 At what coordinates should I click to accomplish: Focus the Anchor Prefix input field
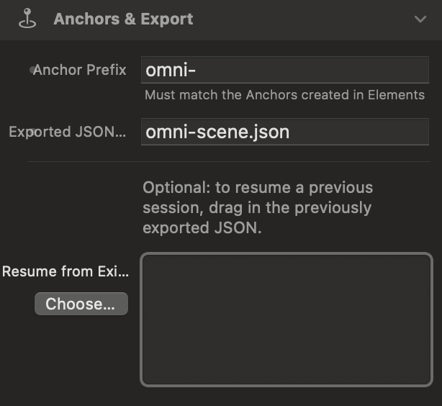click(285, 70)
